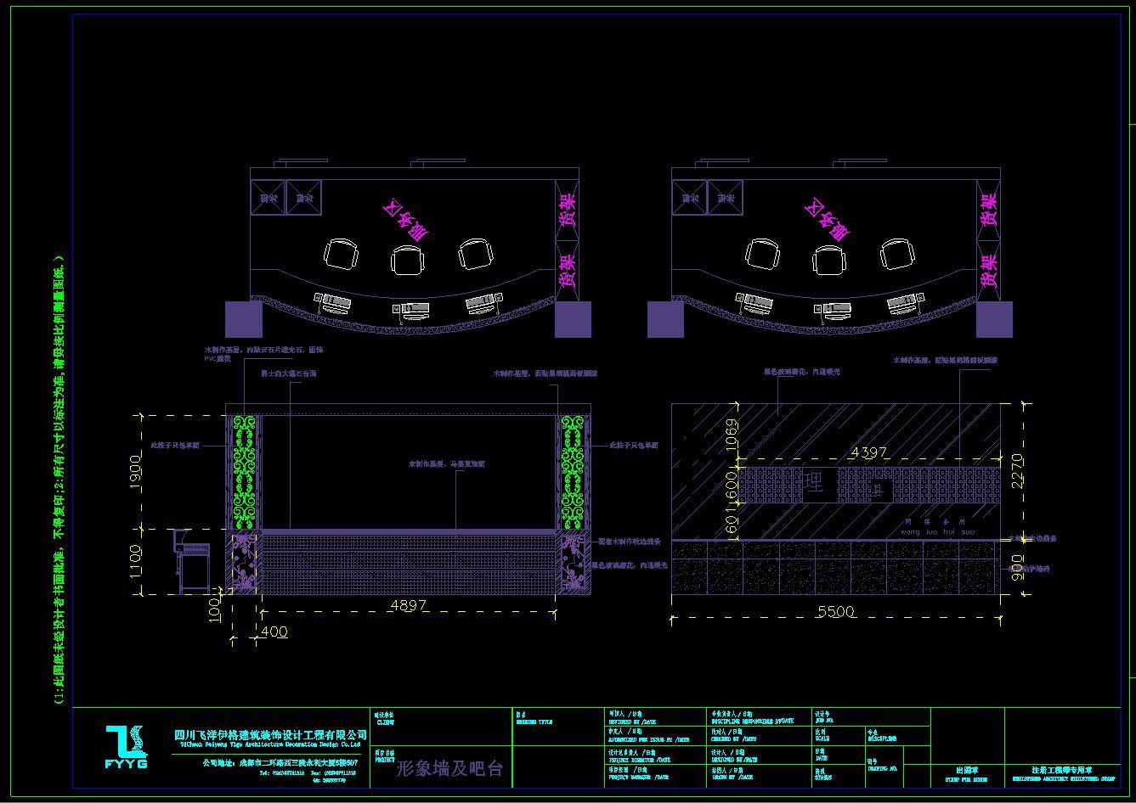The image size is (1136, 803).
Task: Click the cash register side-view symbol
Action: click(191, 562)
